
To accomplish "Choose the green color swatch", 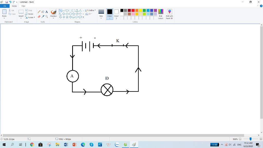I will [x=144, y=10].
